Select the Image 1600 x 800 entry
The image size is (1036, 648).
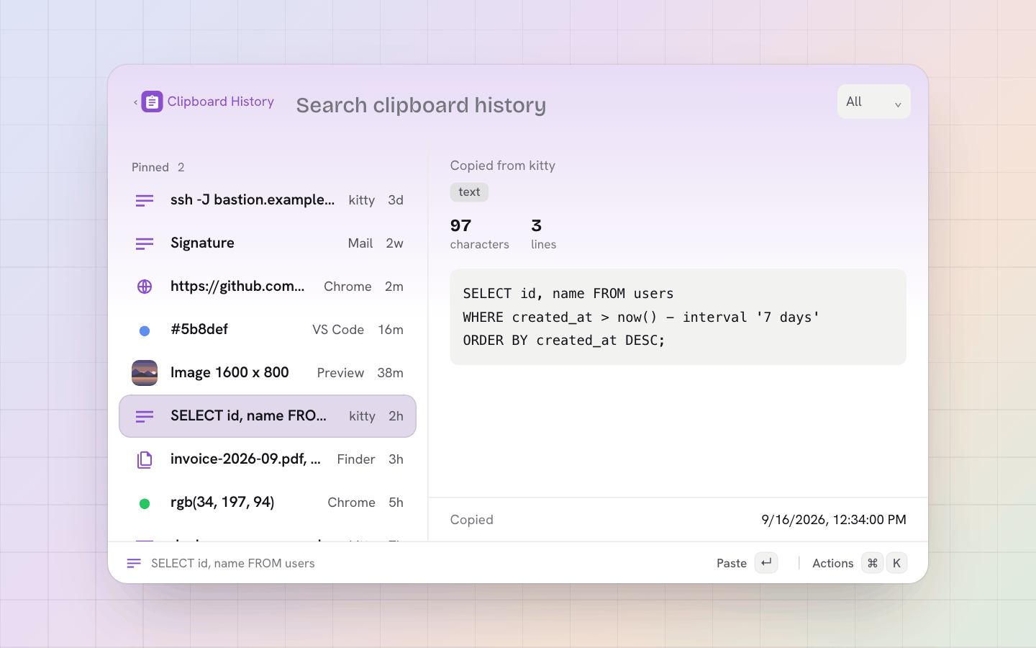coord(268,373)
